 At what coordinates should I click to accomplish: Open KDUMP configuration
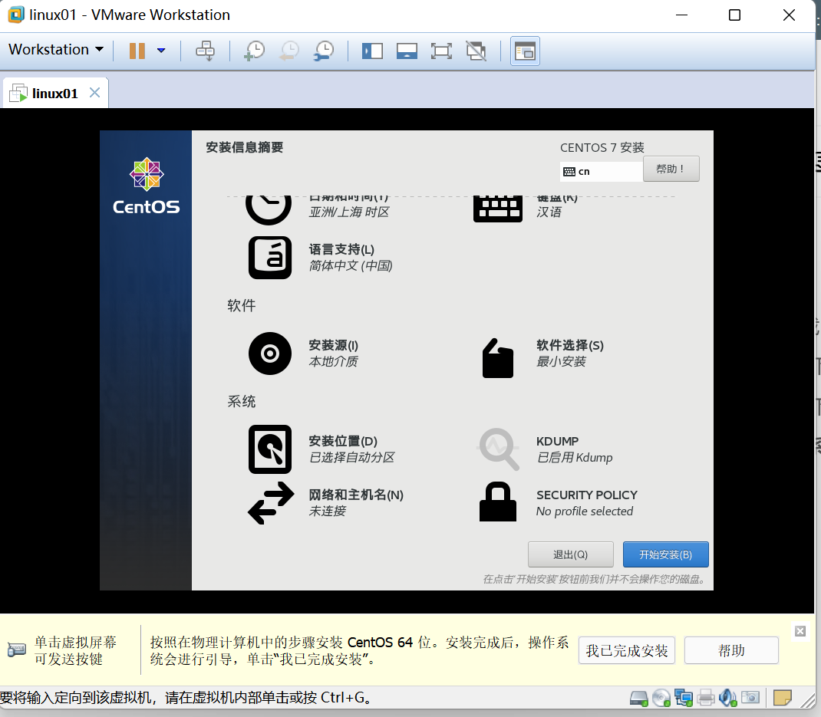click(545, 449)
